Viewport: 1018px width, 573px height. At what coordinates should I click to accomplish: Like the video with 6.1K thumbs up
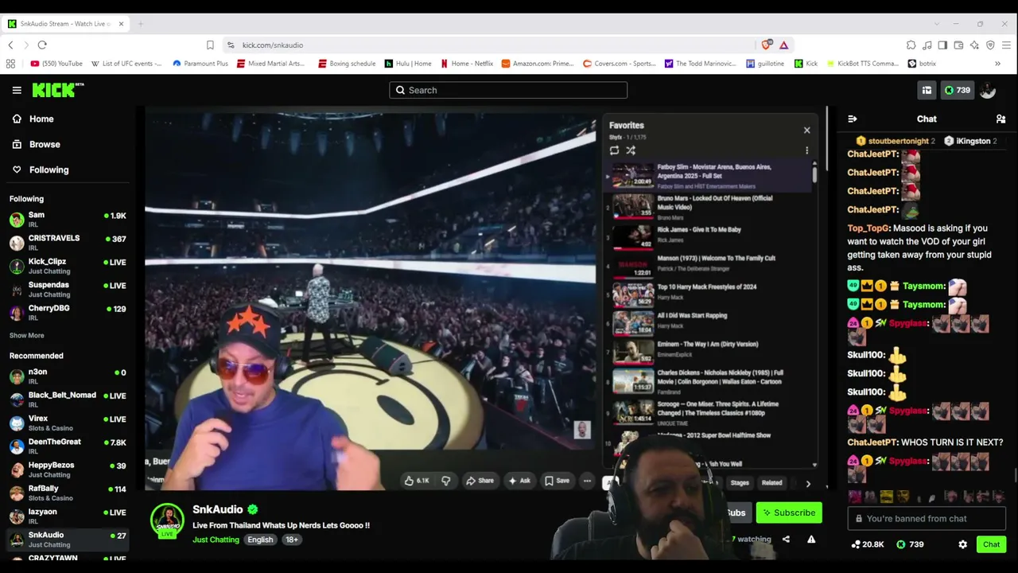[416, 481]
